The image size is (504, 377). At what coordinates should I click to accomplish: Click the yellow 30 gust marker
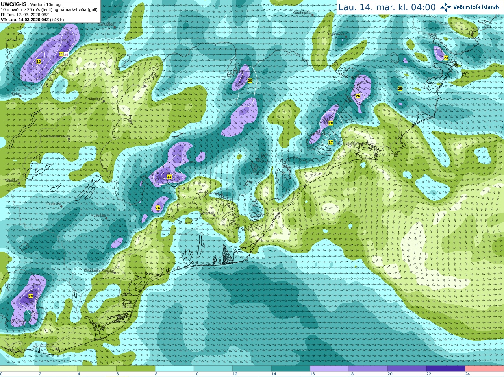click(x=250, y=81)
